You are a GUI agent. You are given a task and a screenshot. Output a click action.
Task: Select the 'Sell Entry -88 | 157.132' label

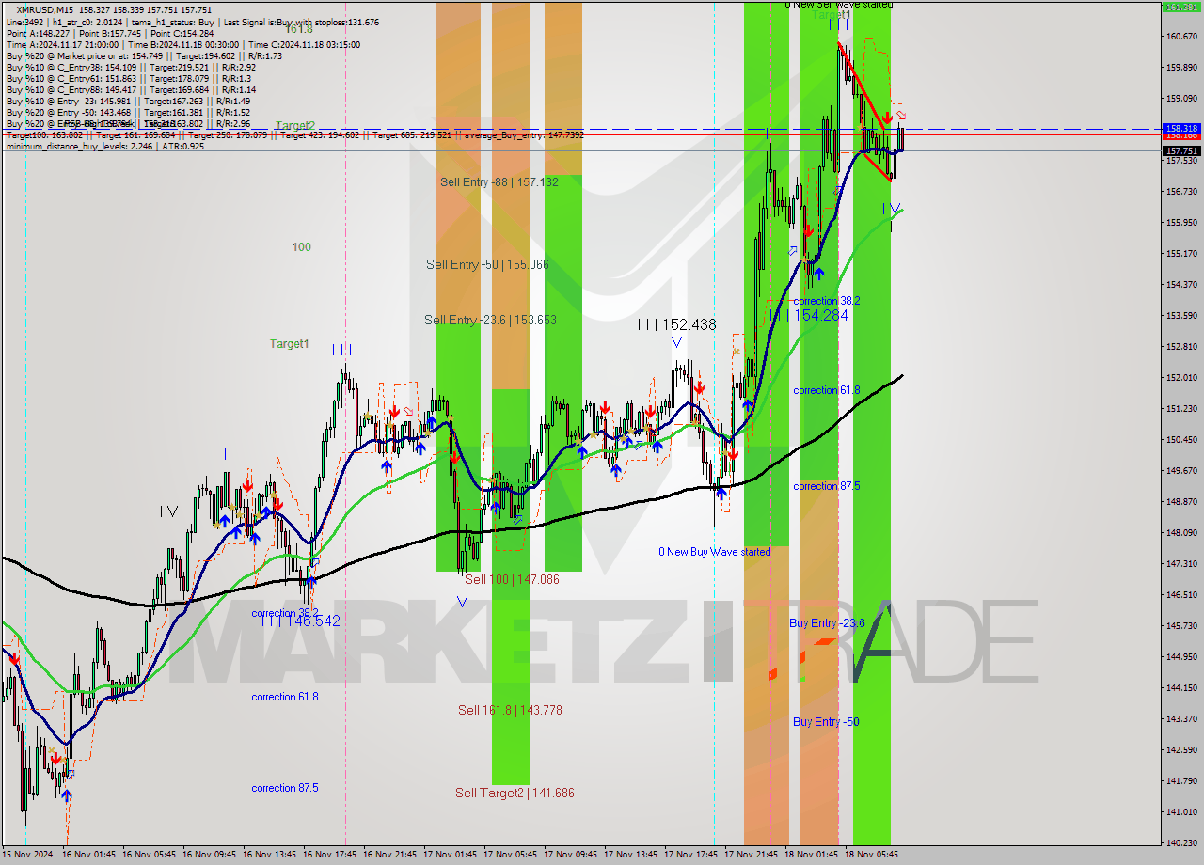(x=499, y=181)
